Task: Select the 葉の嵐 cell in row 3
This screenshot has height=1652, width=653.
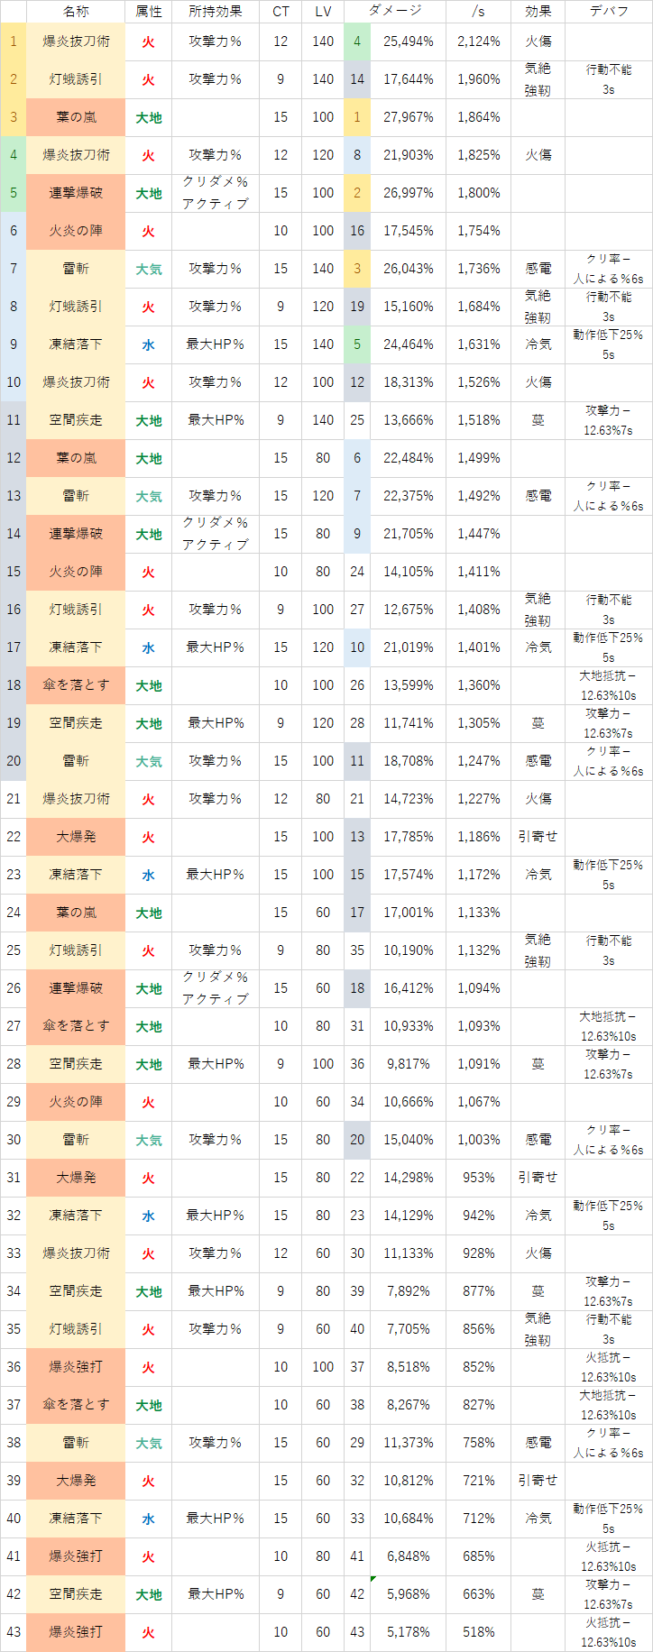Action: click(76, 117)
